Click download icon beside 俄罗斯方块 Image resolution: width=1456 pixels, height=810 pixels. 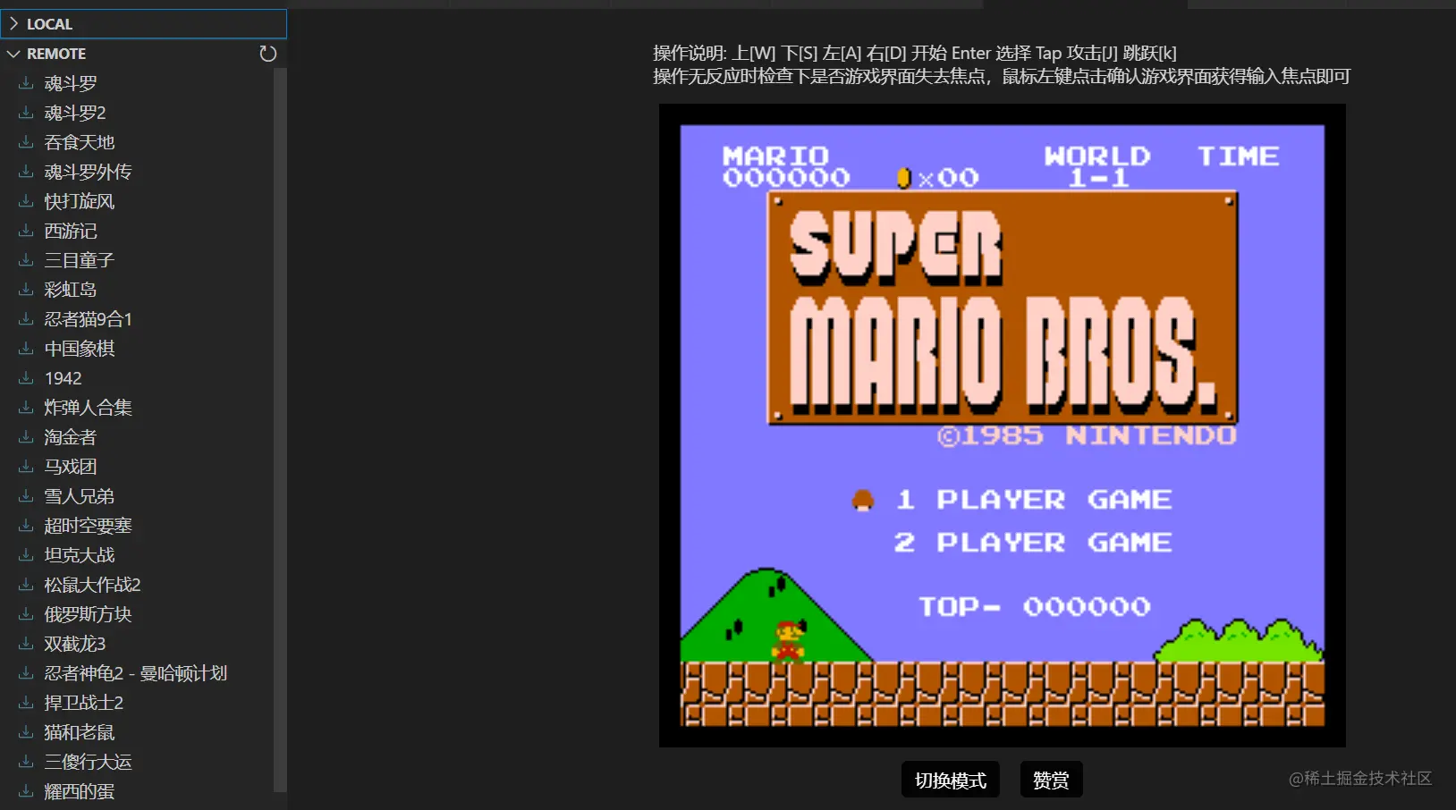coord(26,614)
